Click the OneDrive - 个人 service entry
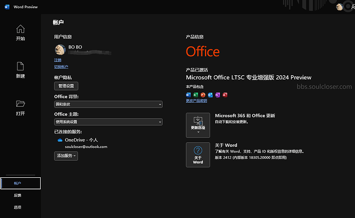The image size is (355, 218). (81, 140)
